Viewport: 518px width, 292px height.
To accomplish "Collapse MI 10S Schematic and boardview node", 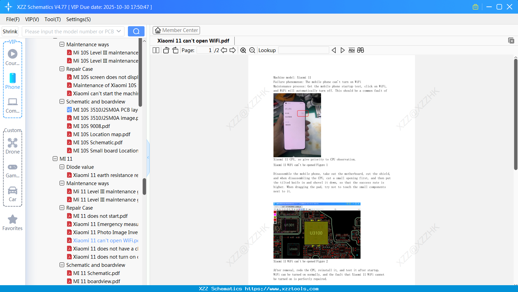I will [62, 101].
